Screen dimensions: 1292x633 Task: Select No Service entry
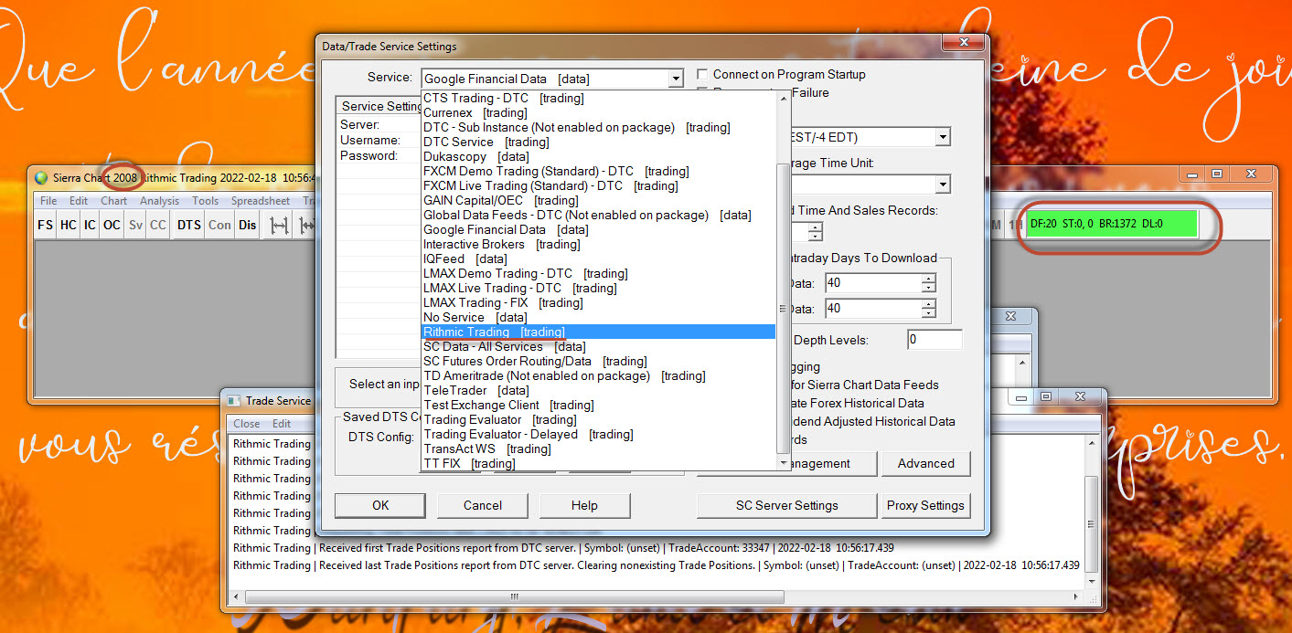click(598, 317)
